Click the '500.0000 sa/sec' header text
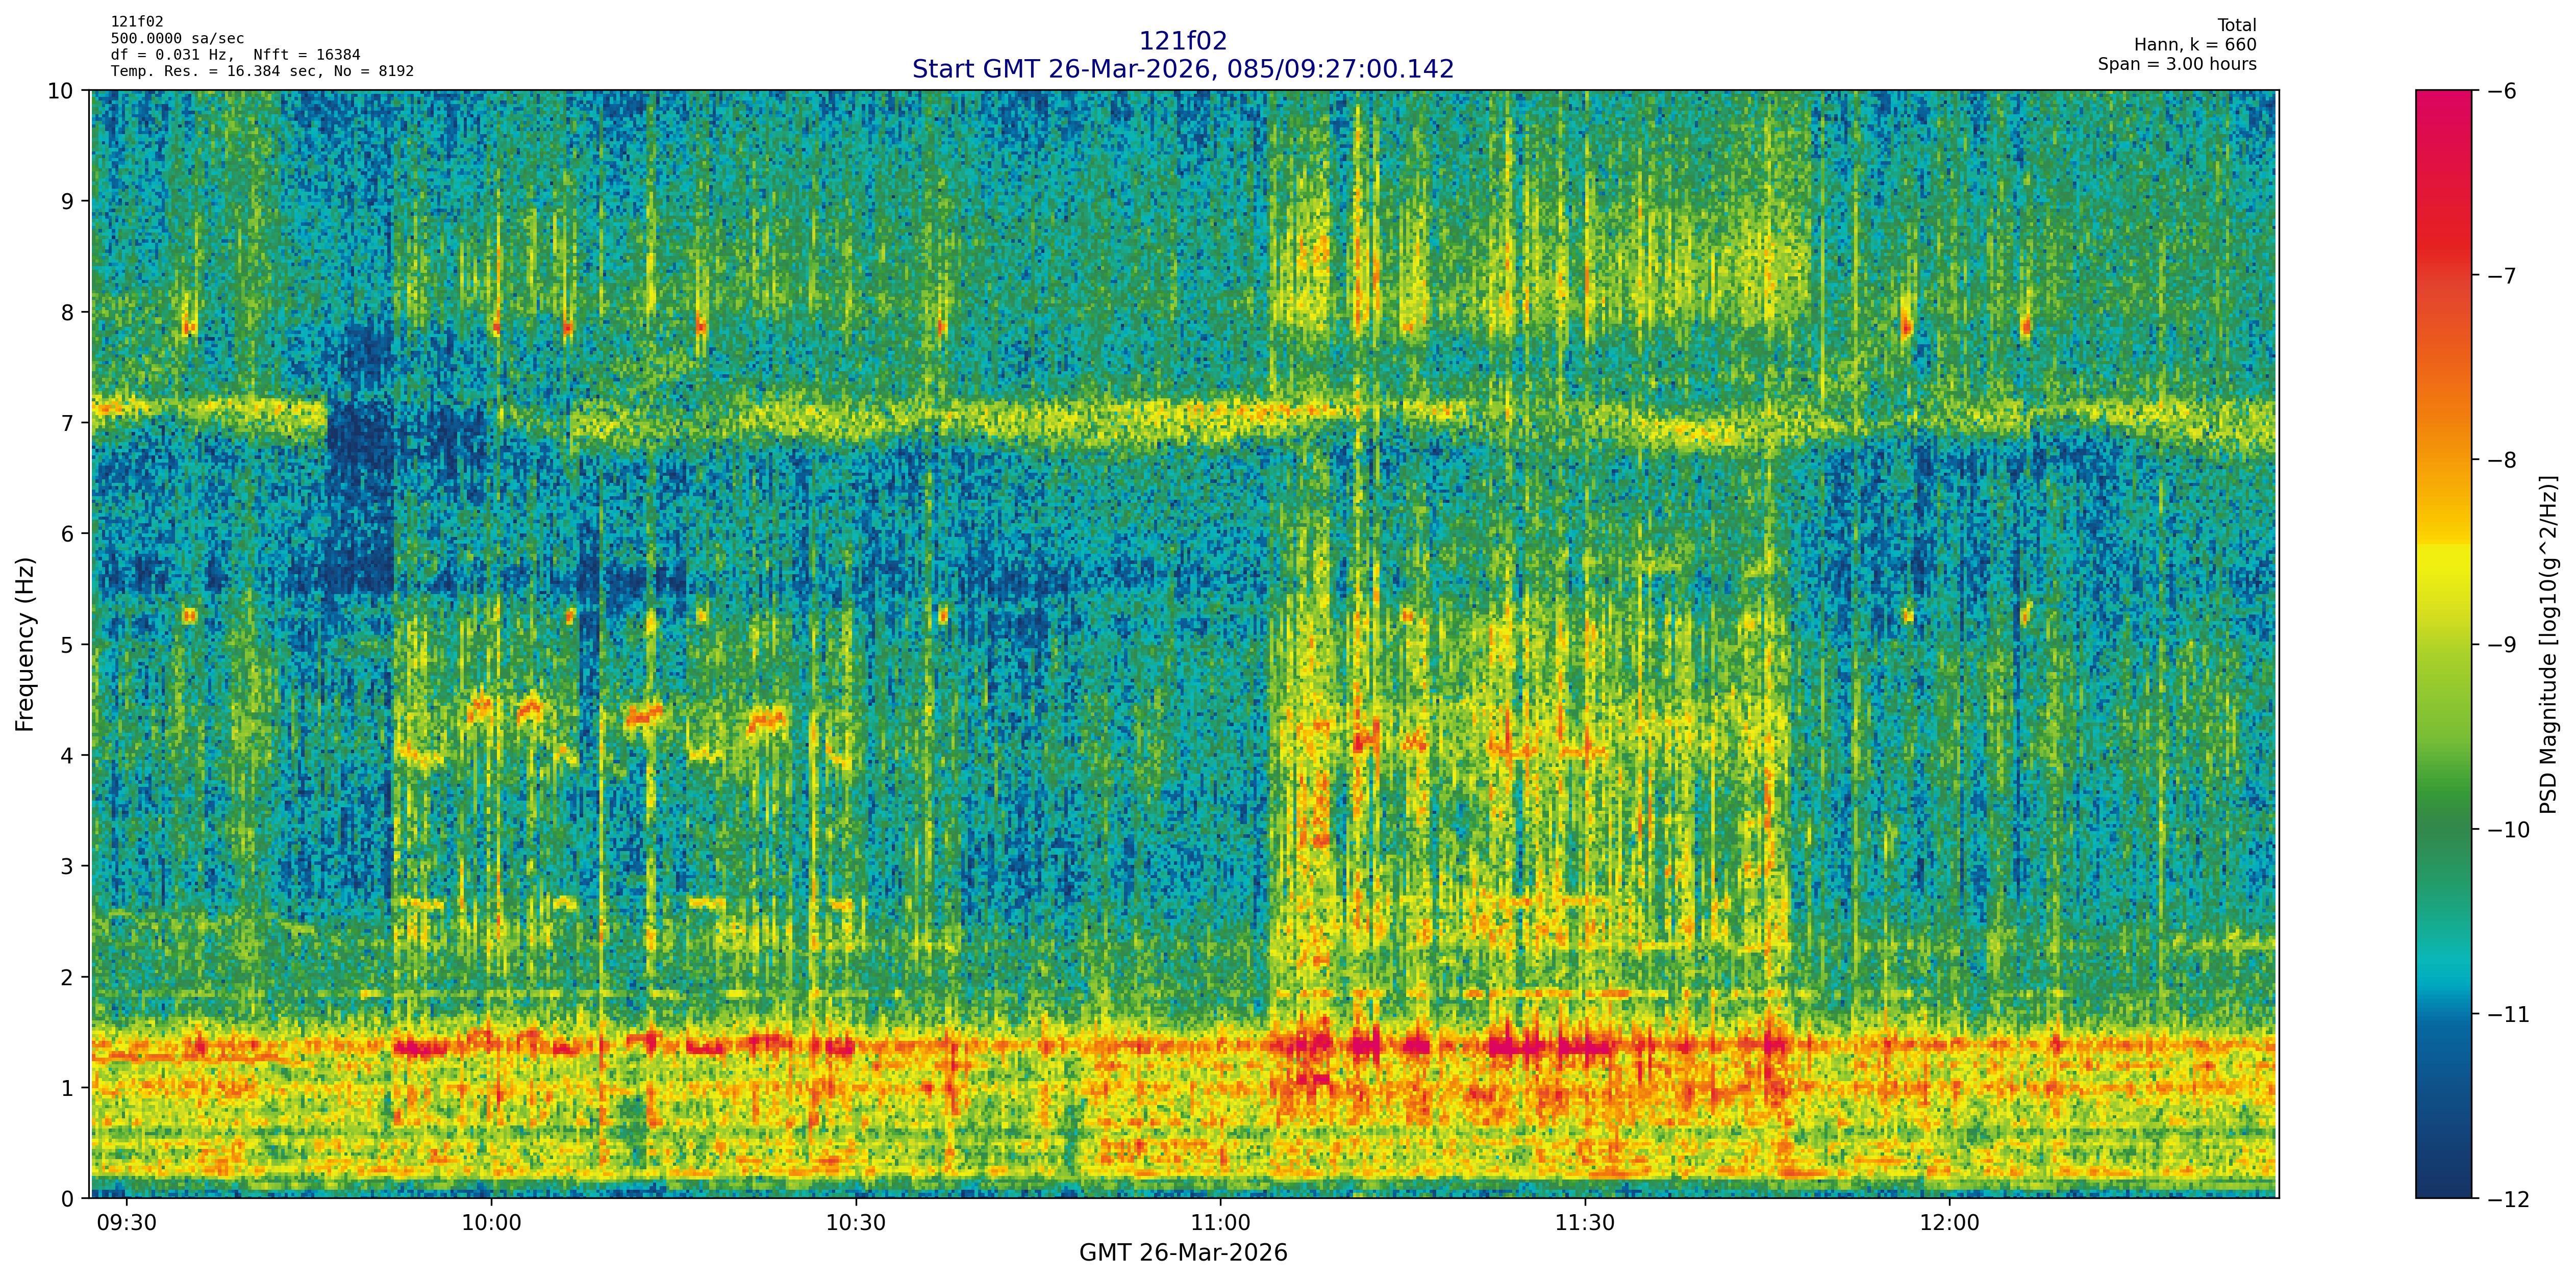Image resolution: width=2576 pixels, height=1281 pixels. point(177,39)
